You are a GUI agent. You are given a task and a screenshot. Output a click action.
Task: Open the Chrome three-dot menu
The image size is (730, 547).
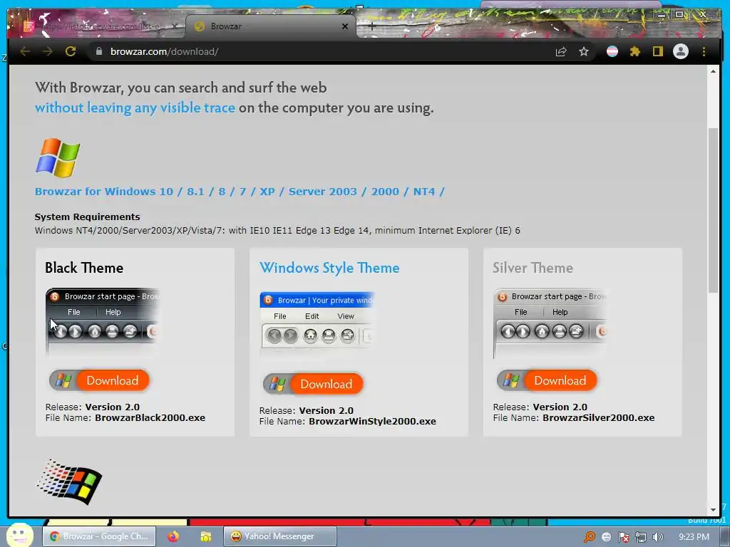coord(704,51)
